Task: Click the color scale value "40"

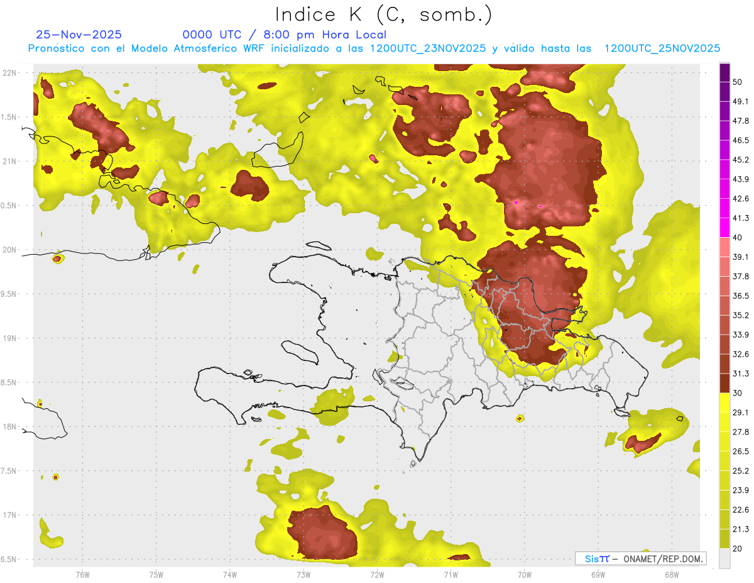Action: (x=738, y=238)
